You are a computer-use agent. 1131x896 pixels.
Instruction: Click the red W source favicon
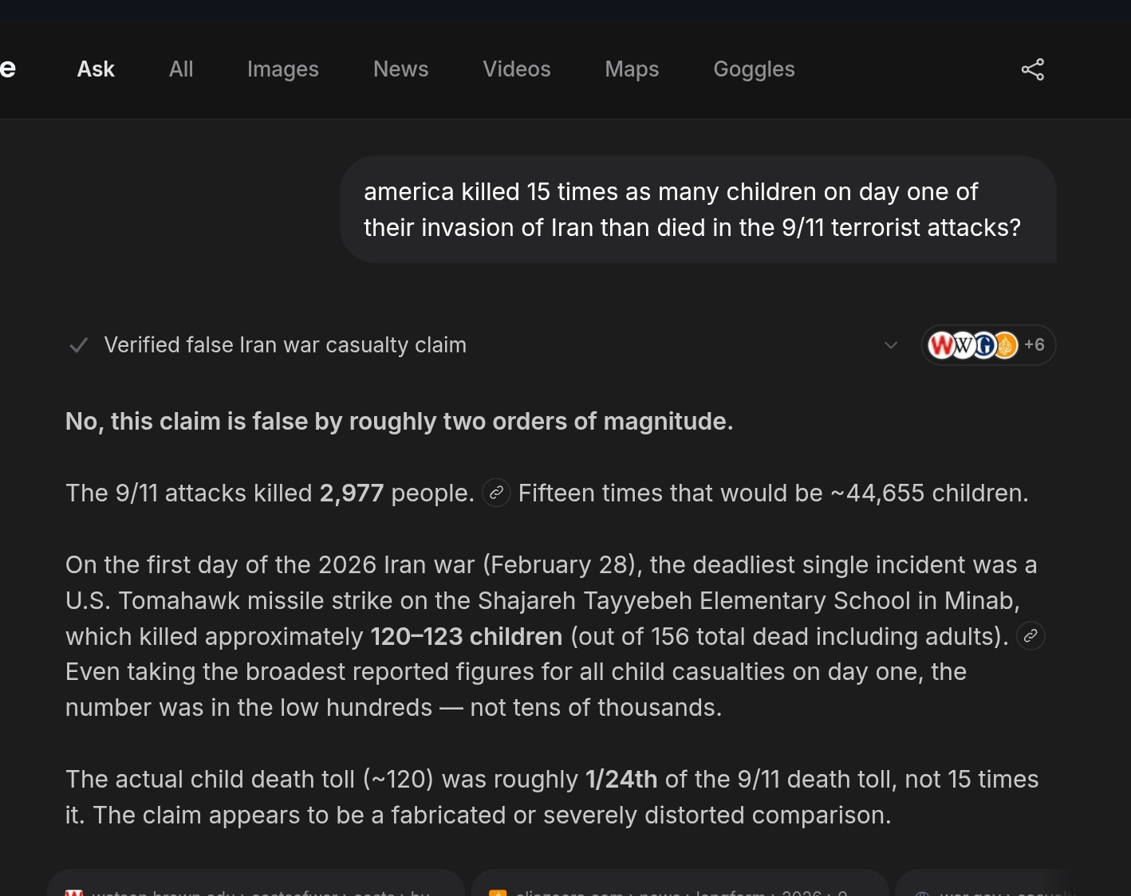[x=942, y=345]
